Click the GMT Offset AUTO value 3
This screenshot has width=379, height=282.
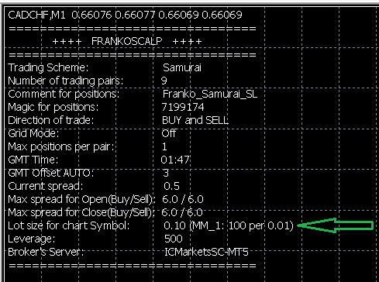coord(166,173)
